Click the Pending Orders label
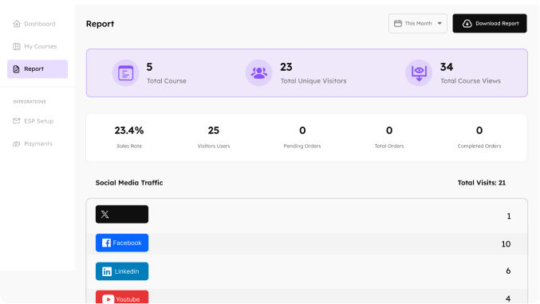 pos(302,146)
